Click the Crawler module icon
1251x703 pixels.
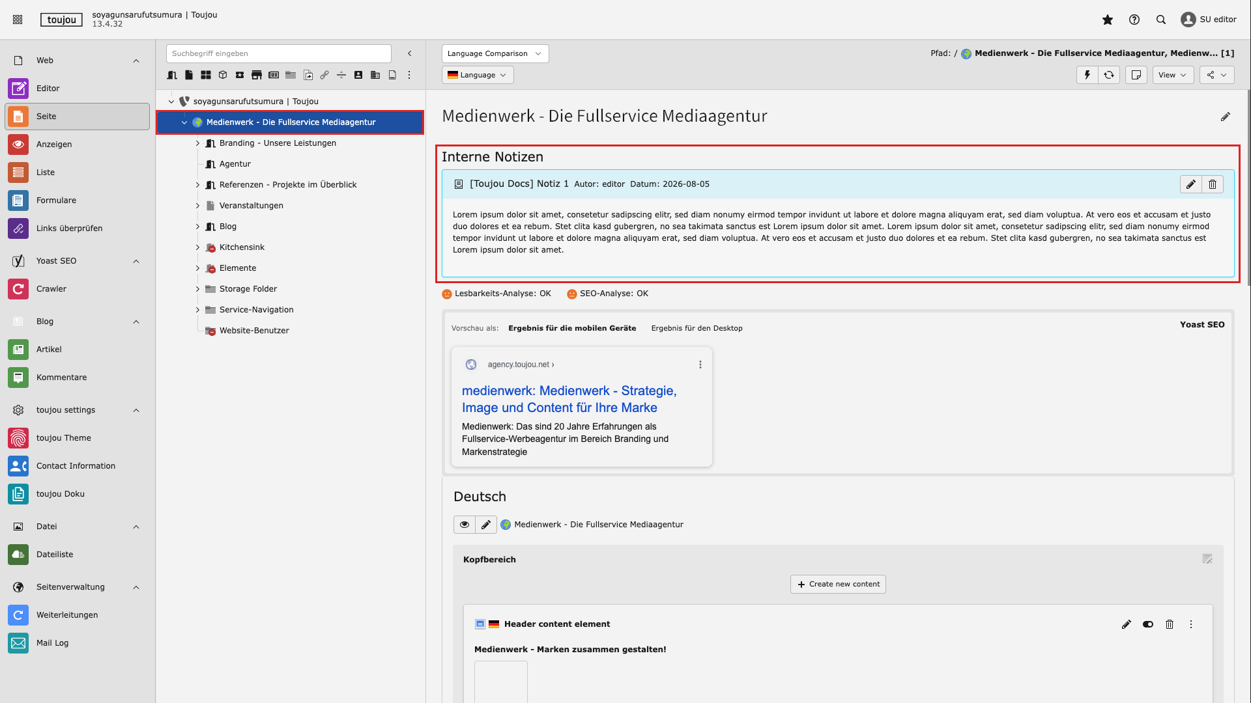tap(18, 289)
